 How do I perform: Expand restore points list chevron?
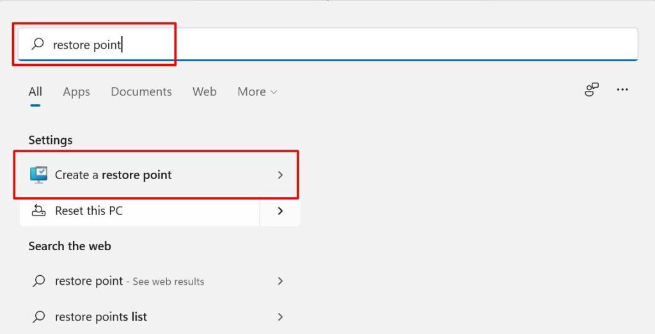pyautogui.click(x=280, y=317)
